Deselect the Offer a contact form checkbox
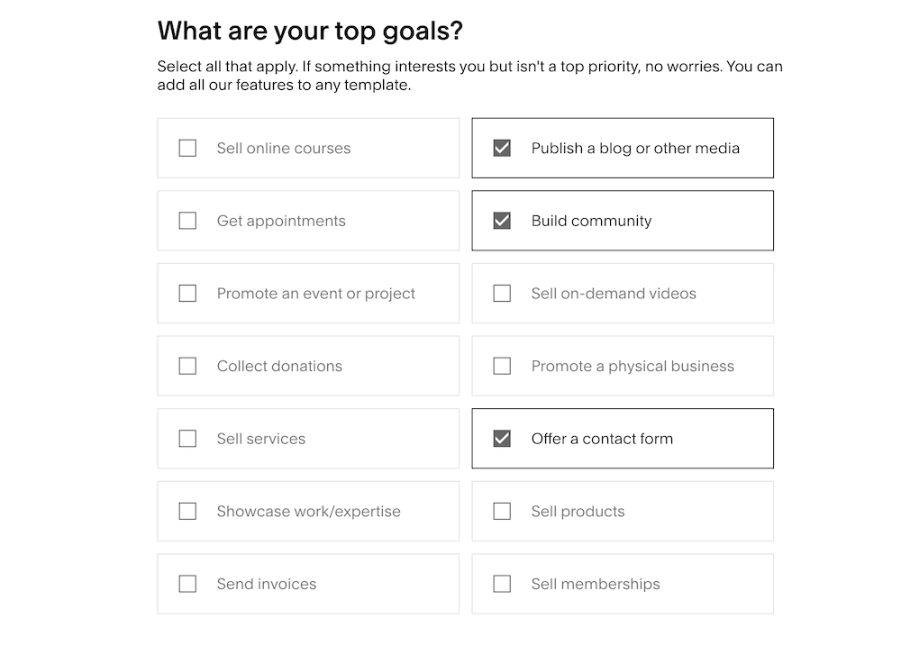This screenshot has width=901, height=645. pyautogui.click(x=502, y=439)
